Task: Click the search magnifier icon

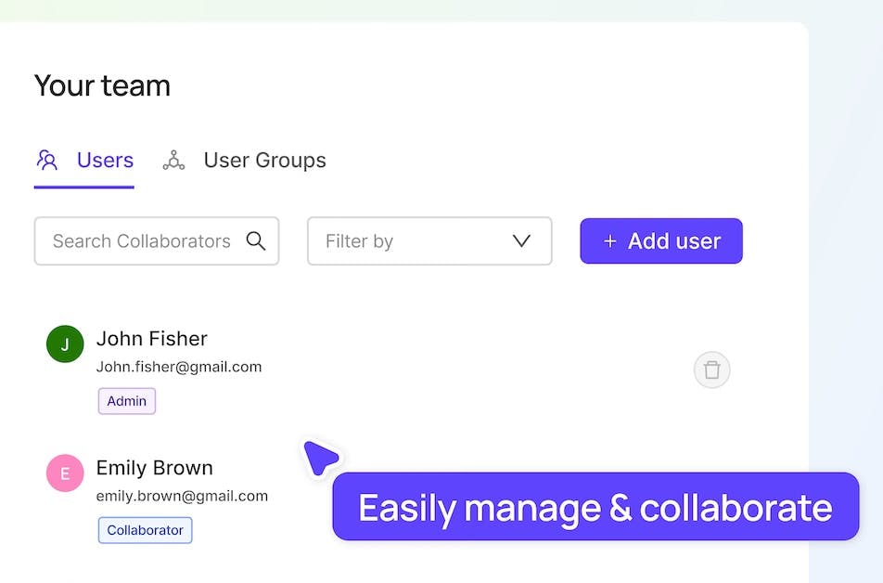Action: click(x=256, y=240)
